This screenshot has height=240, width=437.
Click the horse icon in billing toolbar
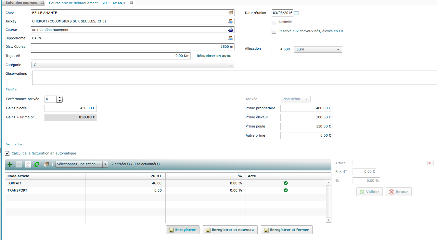[x=46, y=164]
